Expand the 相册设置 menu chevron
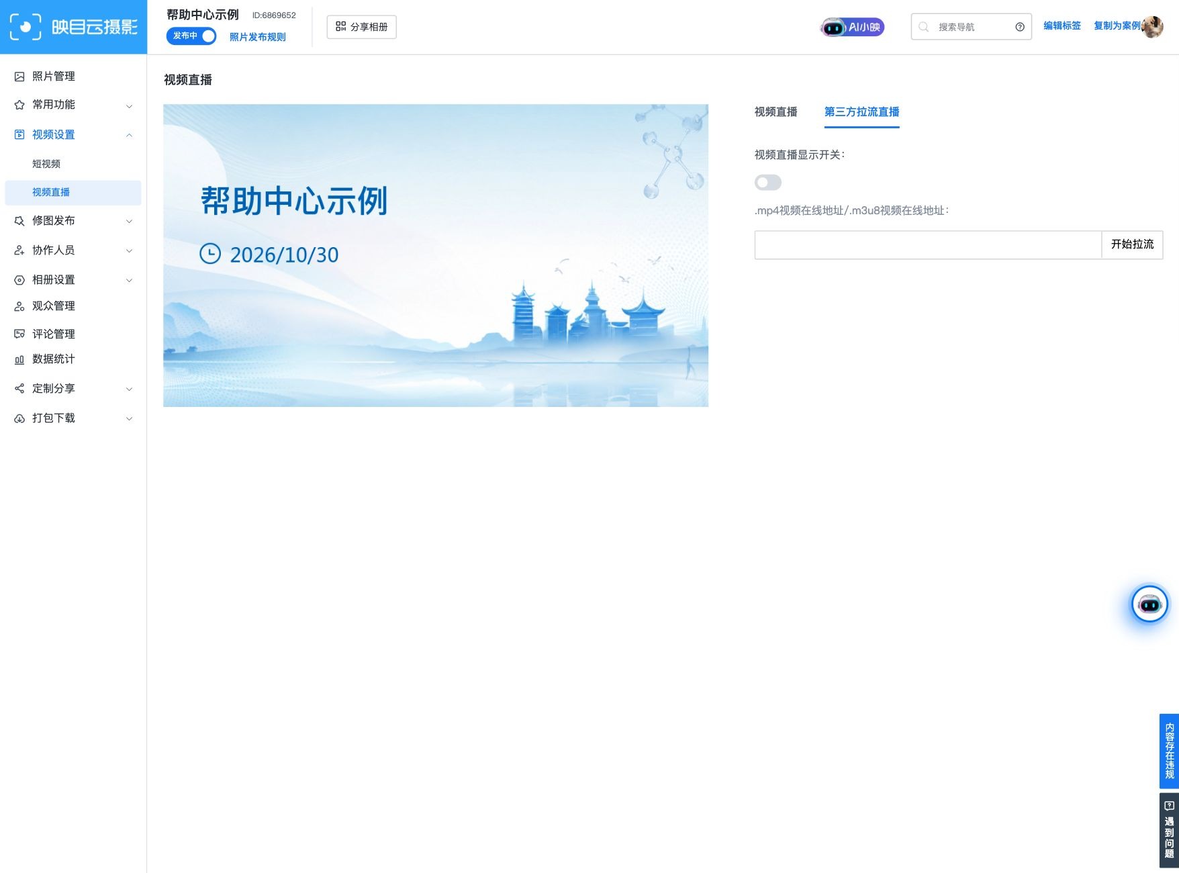Screen dimensions: 1179x873 [129, 281]
